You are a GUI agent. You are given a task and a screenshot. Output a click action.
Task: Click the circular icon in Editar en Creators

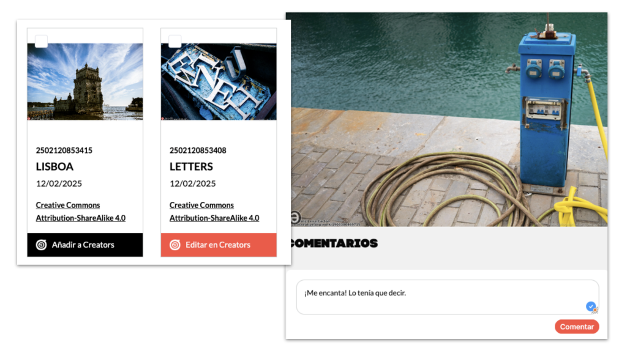[x=175, y=245]
